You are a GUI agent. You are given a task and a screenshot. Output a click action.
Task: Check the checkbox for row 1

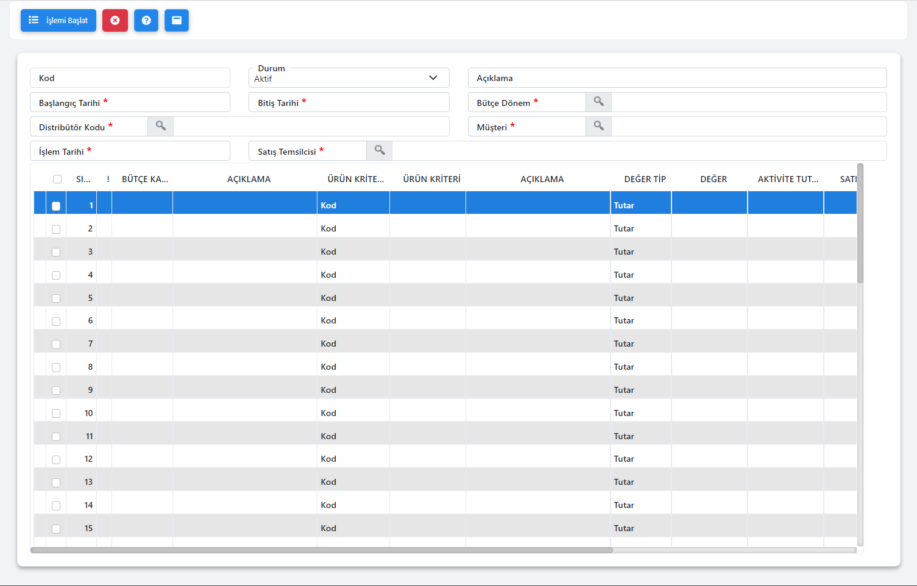pos(56,206)
